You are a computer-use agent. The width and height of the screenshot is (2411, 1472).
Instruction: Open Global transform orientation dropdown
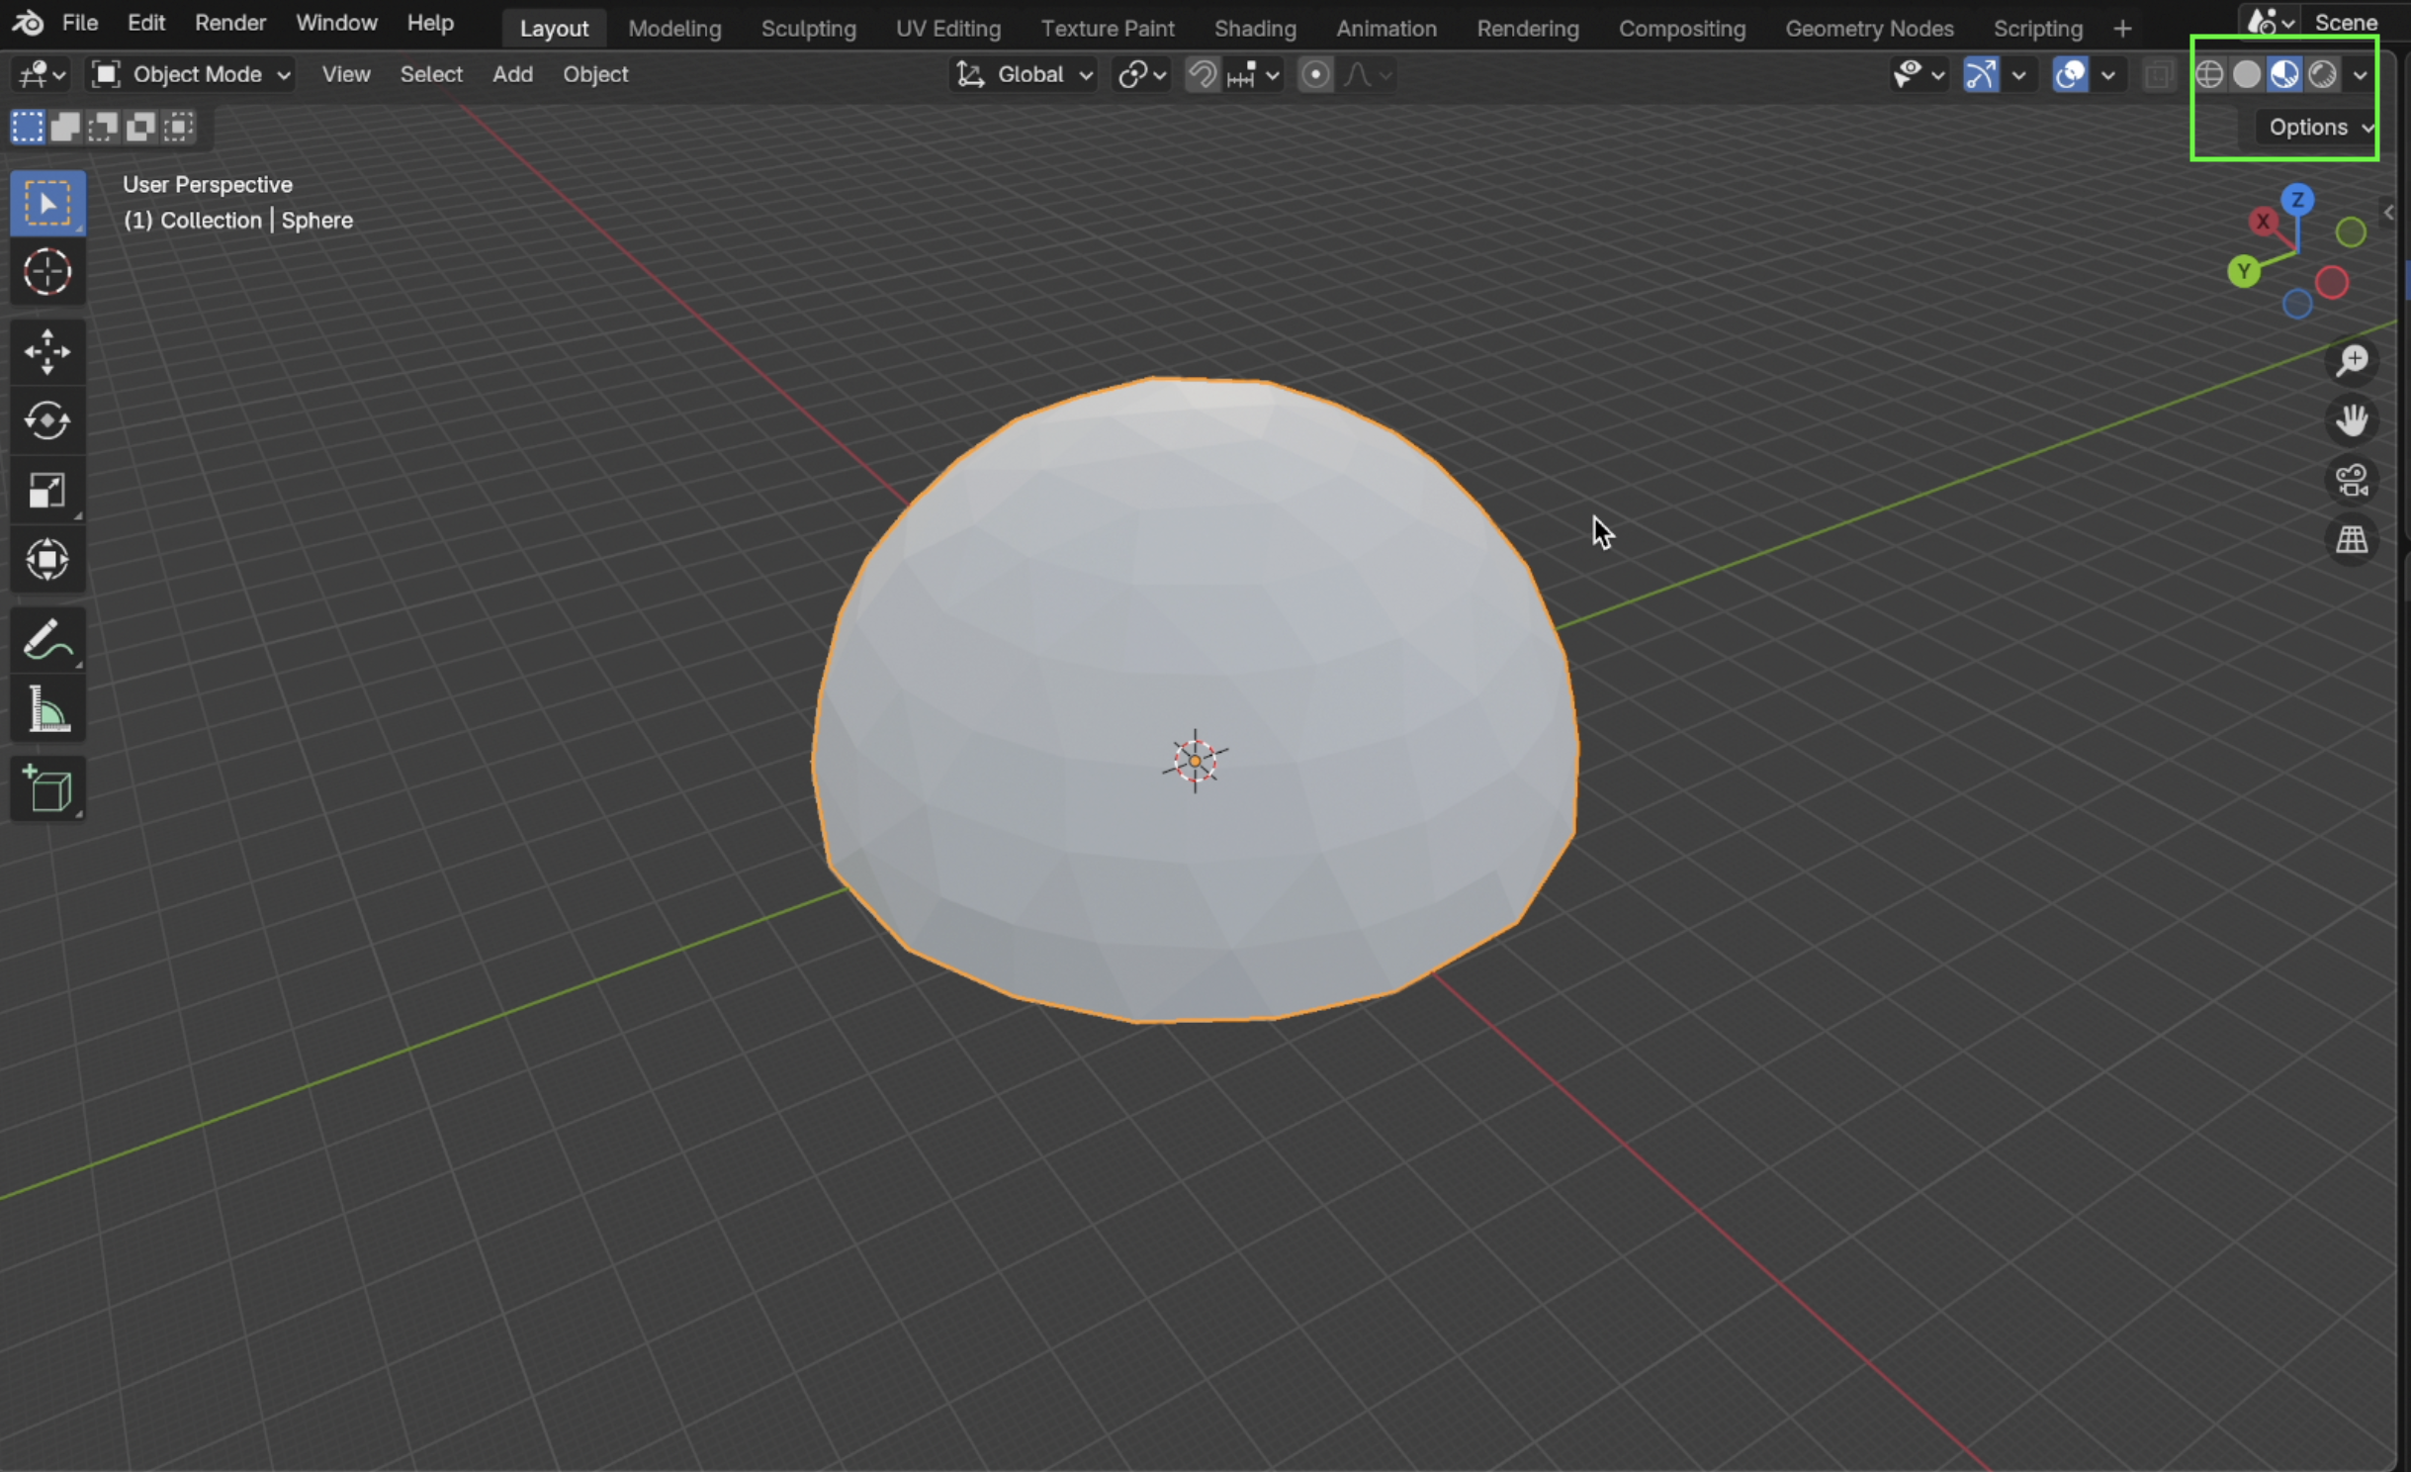tap(1026, 74)
